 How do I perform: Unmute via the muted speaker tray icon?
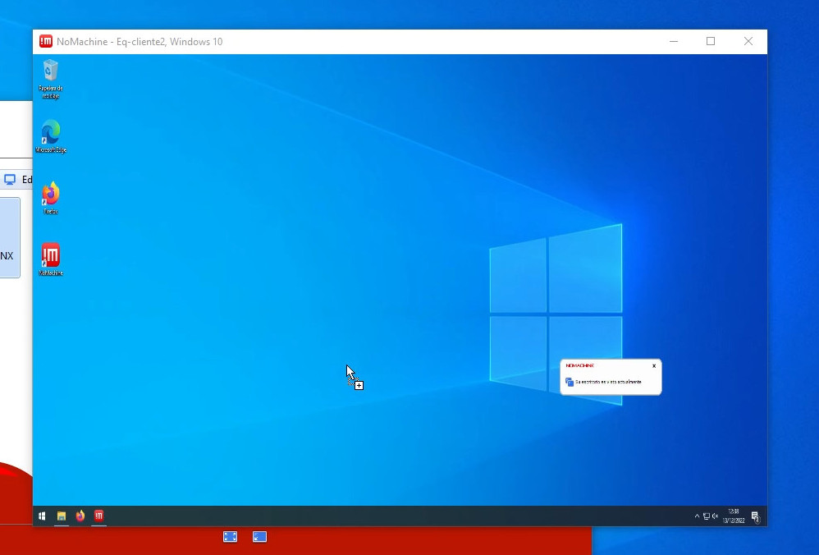[715, 516]
